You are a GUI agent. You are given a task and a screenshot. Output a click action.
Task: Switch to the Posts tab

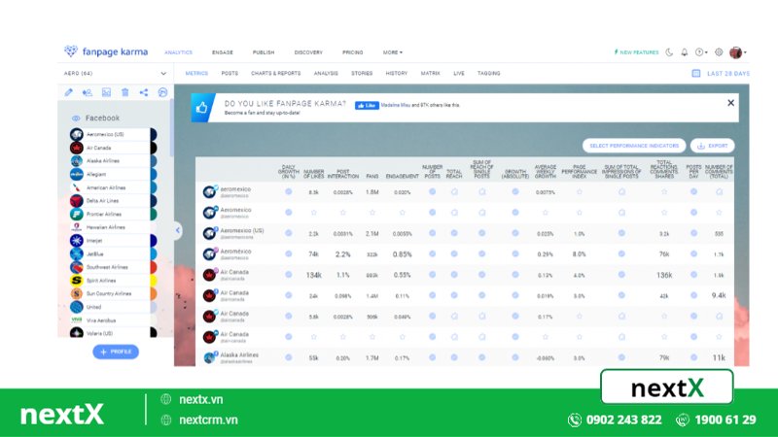[x=230, y=73]
